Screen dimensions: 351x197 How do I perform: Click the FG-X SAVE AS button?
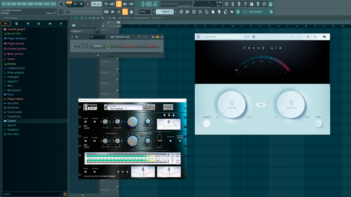point(151,109)
